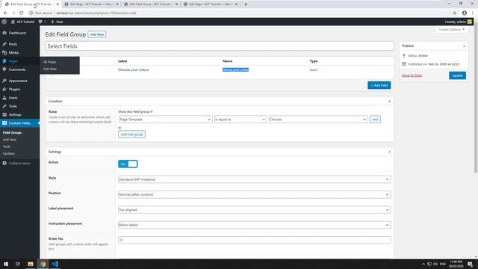Click the field group title input
This screenshot has width=478, height=269.
pyautogui.click(x=220, y=46)
